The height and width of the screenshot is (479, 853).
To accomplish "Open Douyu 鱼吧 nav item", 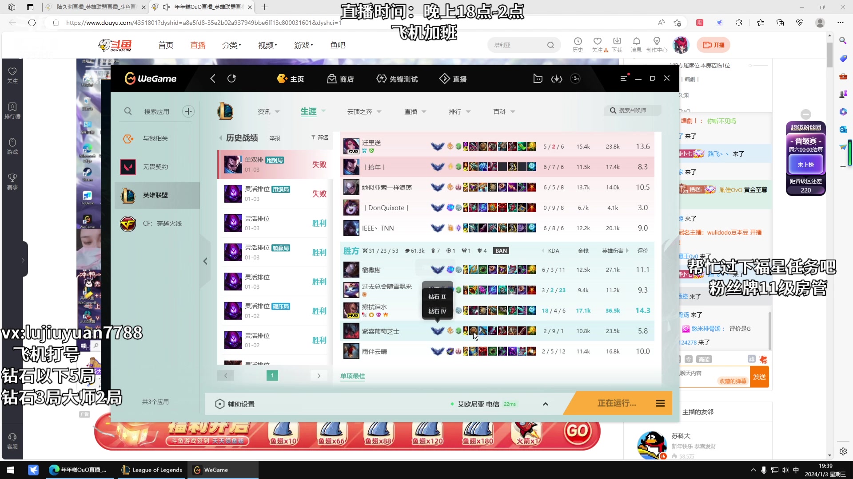I will point(338,45).
